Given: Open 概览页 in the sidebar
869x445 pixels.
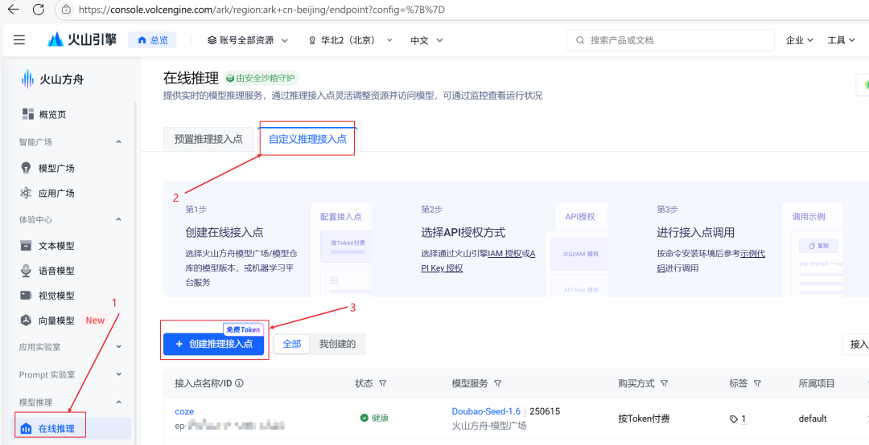Looking at the screenshot, I should tap(52, 115).
